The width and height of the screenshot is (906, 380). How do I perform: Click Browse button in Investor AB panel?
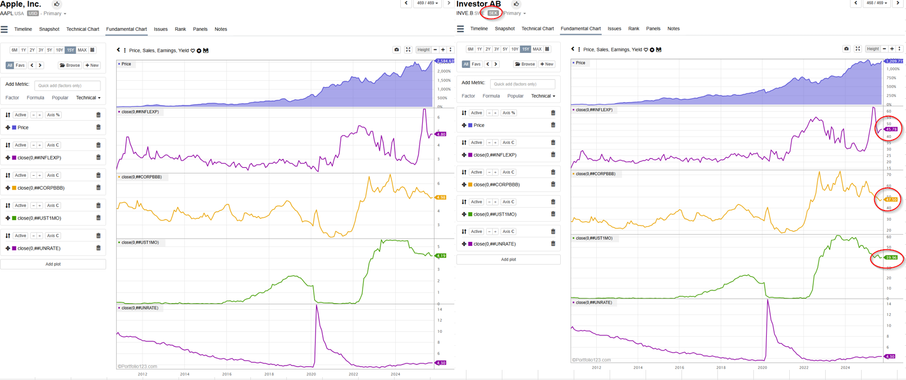click(x=525, y=64)
